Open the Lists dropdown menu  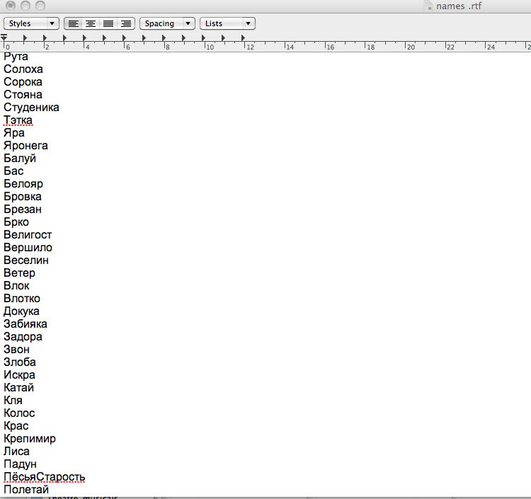pos(227,23)
